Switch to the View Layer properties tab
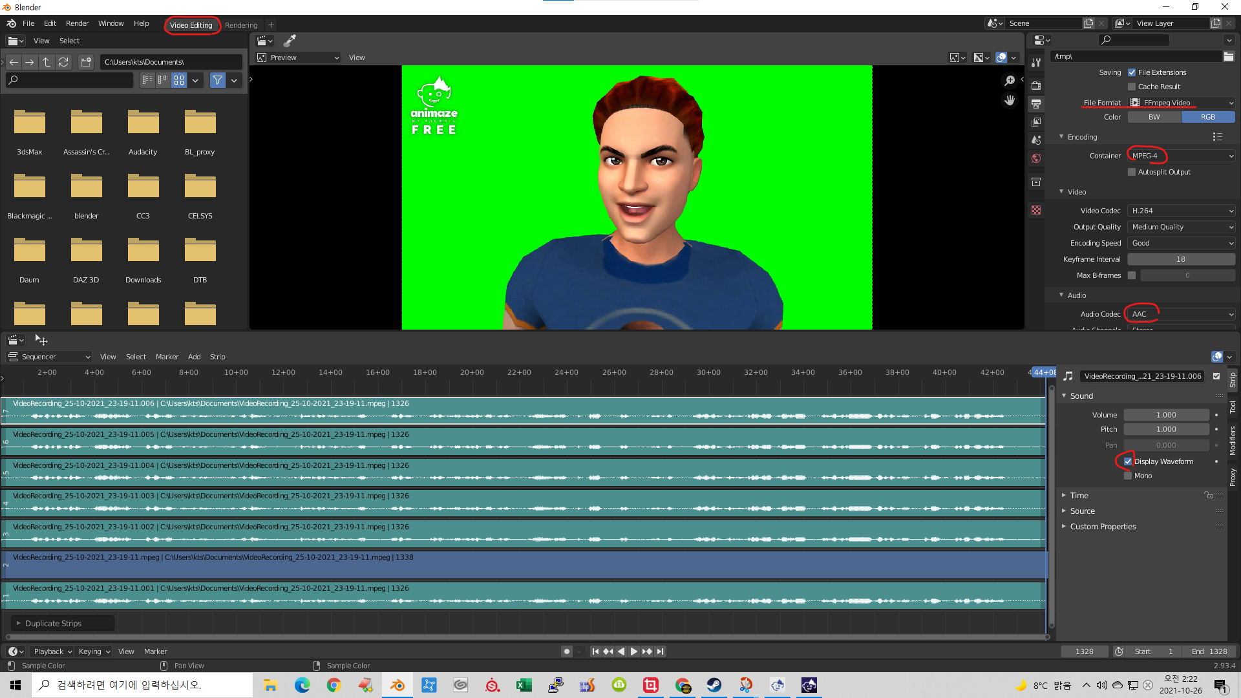The height and width of the screenshot is (698, 1241). point(1036,122)
